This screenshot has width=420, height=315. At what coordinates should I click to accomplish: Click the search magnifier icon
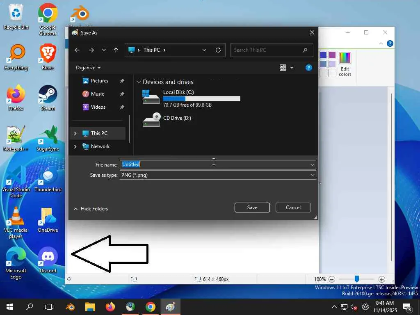point(305,50)
